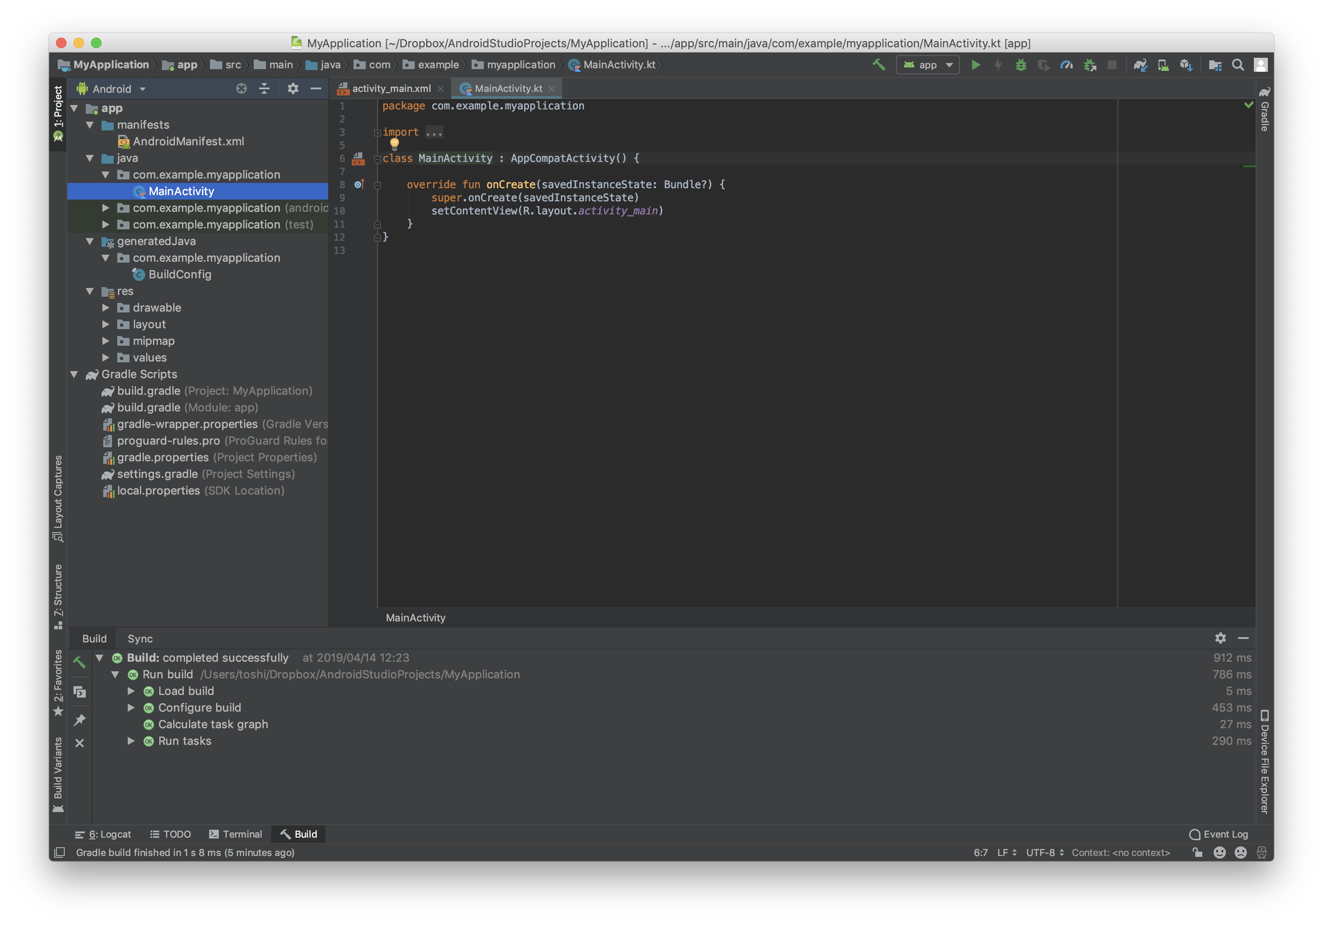Image resolution: width=1323 pixels, height=926 pixels.
Task: Toggle read-only lock icon in status bar
Action: [1197, 852]
